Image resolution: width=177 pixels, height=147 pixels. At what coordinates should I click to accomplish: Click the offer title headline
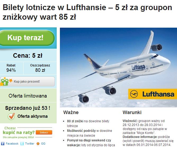(87, 12)
